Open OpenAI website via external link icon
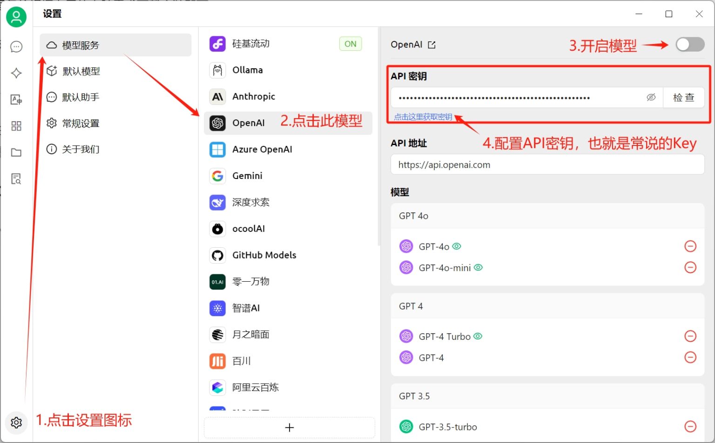This screenshot has height=443, width=715. click(432, 44)
